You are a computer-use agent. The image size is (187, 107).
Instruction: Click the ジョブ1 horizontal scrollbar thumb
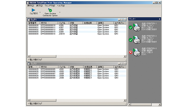point(43,56)
